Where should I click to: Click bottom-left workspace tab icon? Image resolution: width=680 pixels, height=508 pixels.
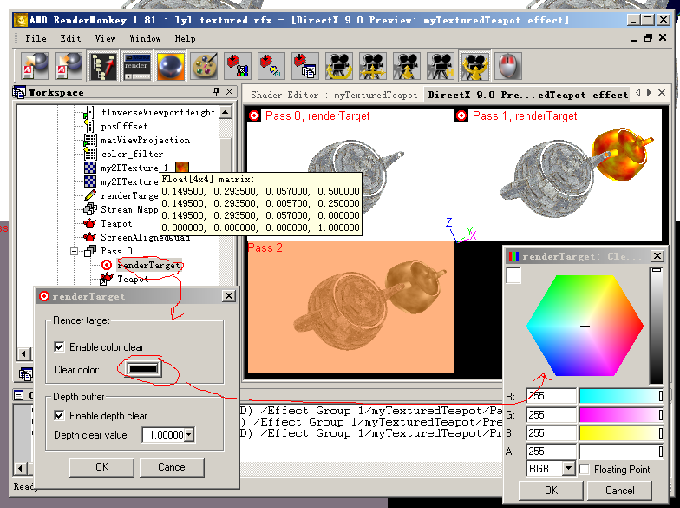[26, 373]
